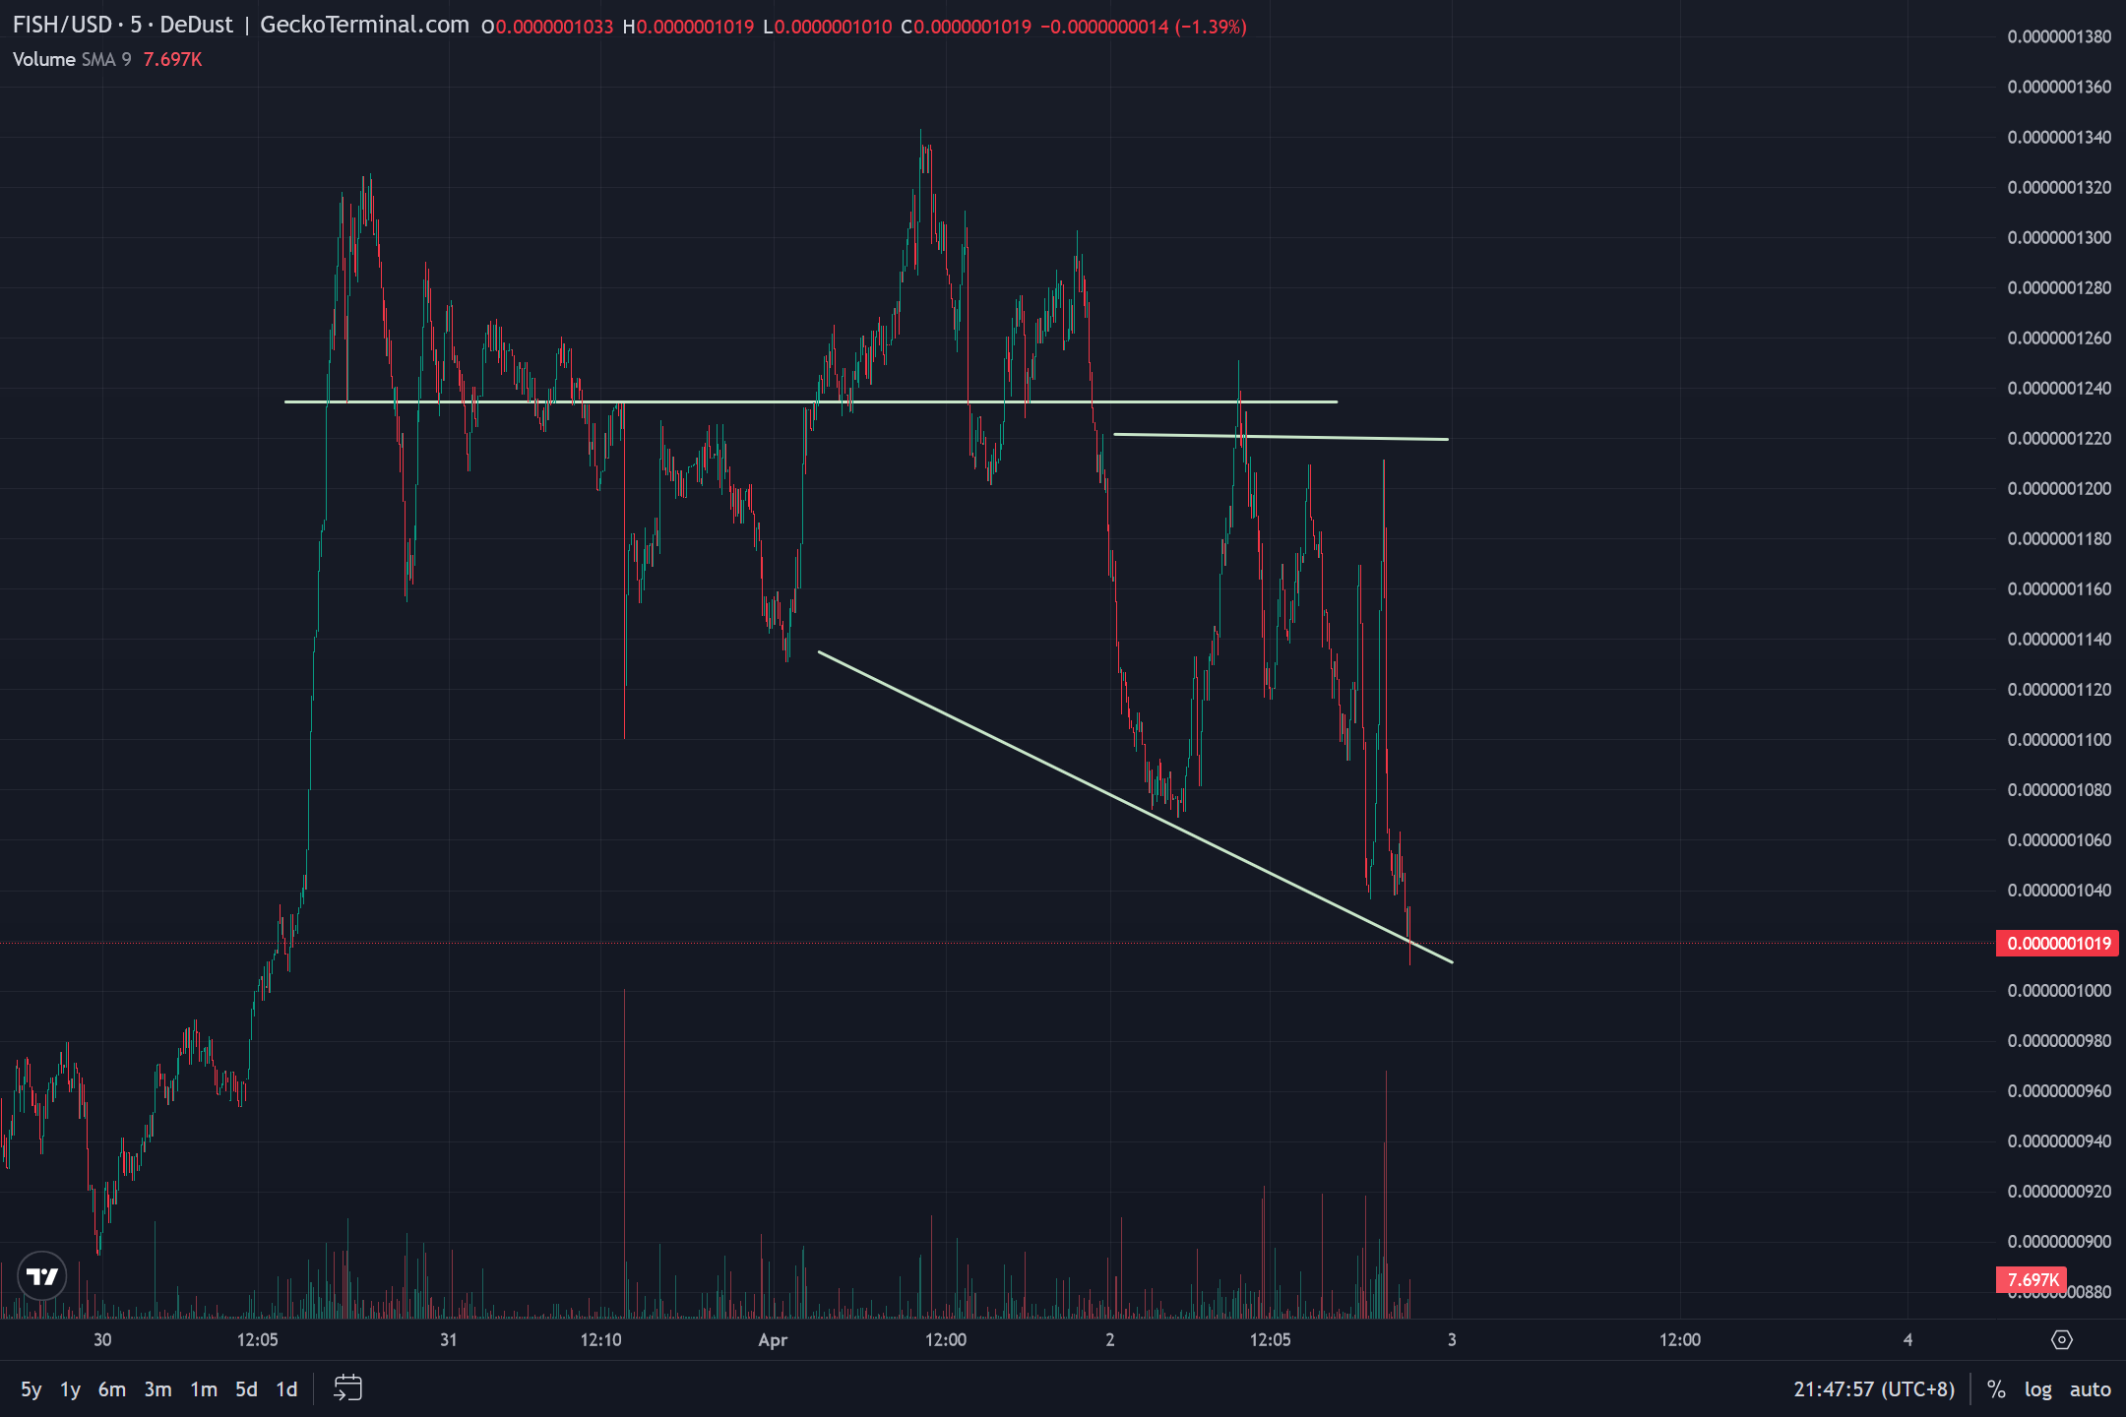
Task: Toggle log scale mode
Action: [x=2037, y=1388]
